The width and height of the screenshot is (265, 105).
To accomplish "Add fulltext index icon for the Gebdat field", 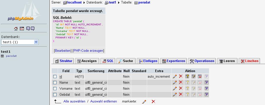I will click(206, 94).
